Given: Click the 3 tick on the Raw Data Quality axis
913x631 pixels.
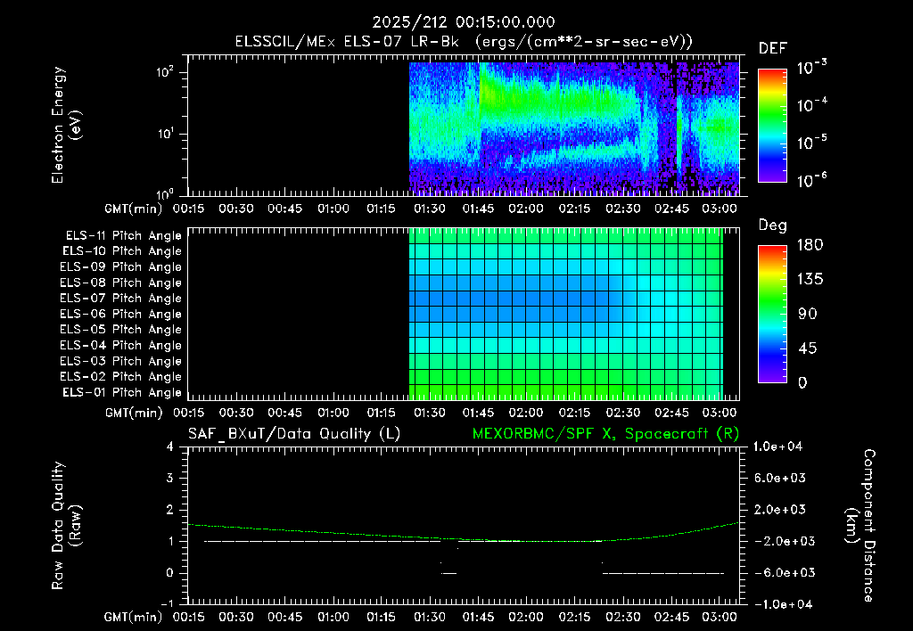Looking at the screenshot, I should [169, 478].
